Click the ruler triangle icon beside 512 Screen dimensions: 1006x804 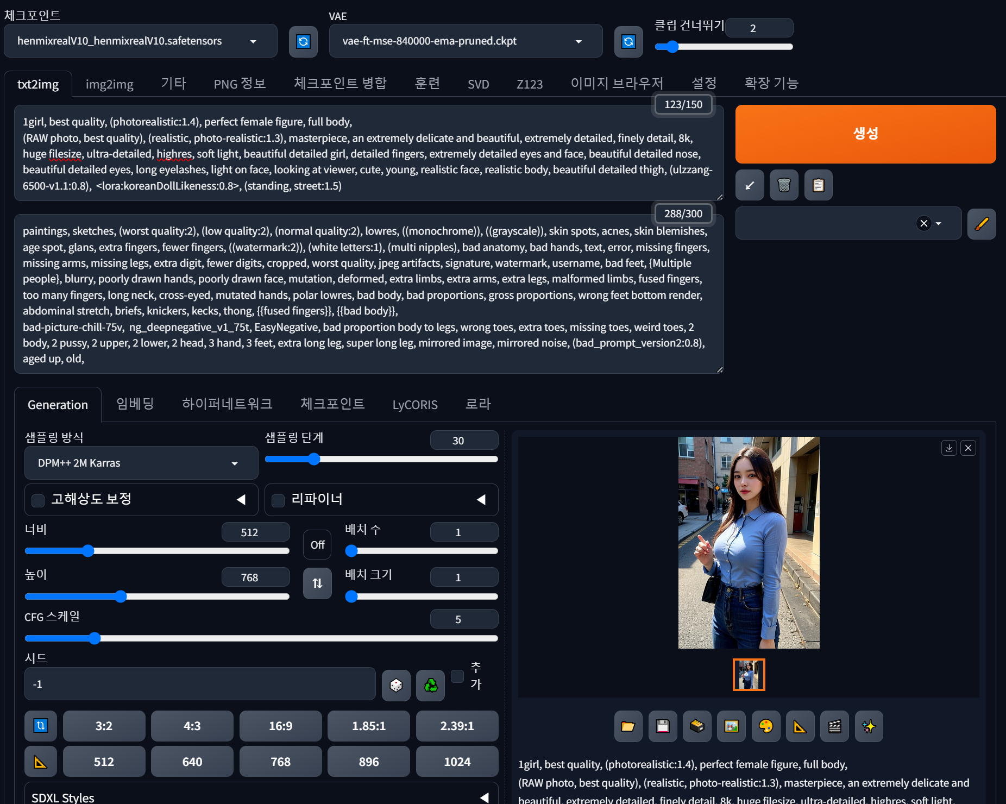41,762
